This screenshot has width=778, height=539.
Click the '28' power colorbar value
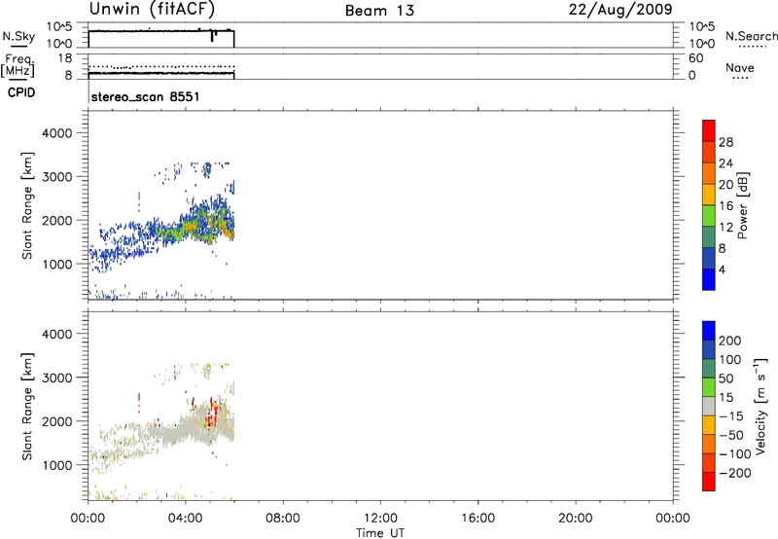click(725, 142)
